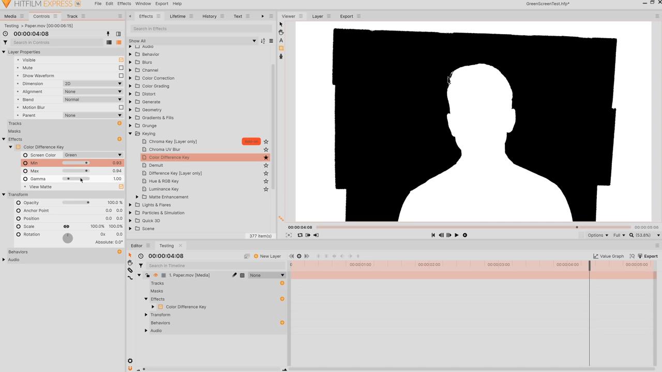This screenshot has height=372, width=662.
Task: Open the Show All filter dropdown
Action: pos(192,41)
